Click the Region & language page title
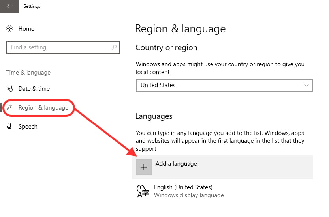This screenshot has width=329, height=217. [180, 29]
